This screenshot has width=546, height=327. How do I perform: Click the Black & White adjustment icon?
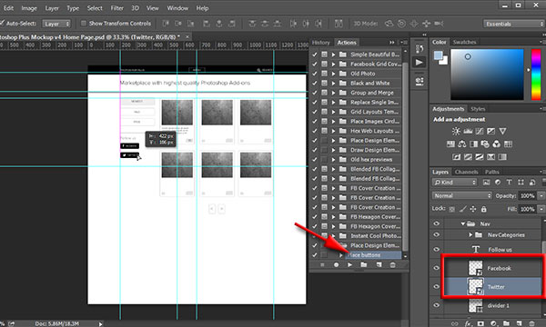(473, 144)
